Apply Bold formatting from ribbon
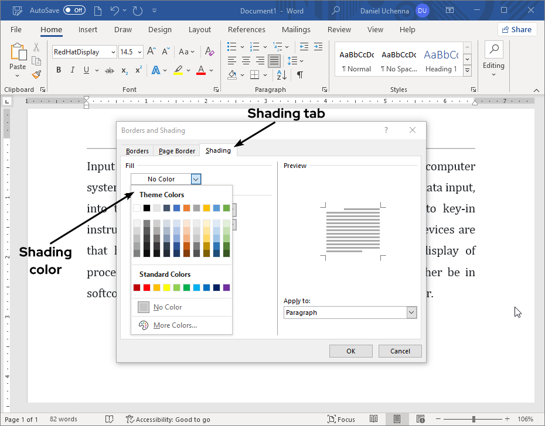The image size is (545, 426). (59, 70)
